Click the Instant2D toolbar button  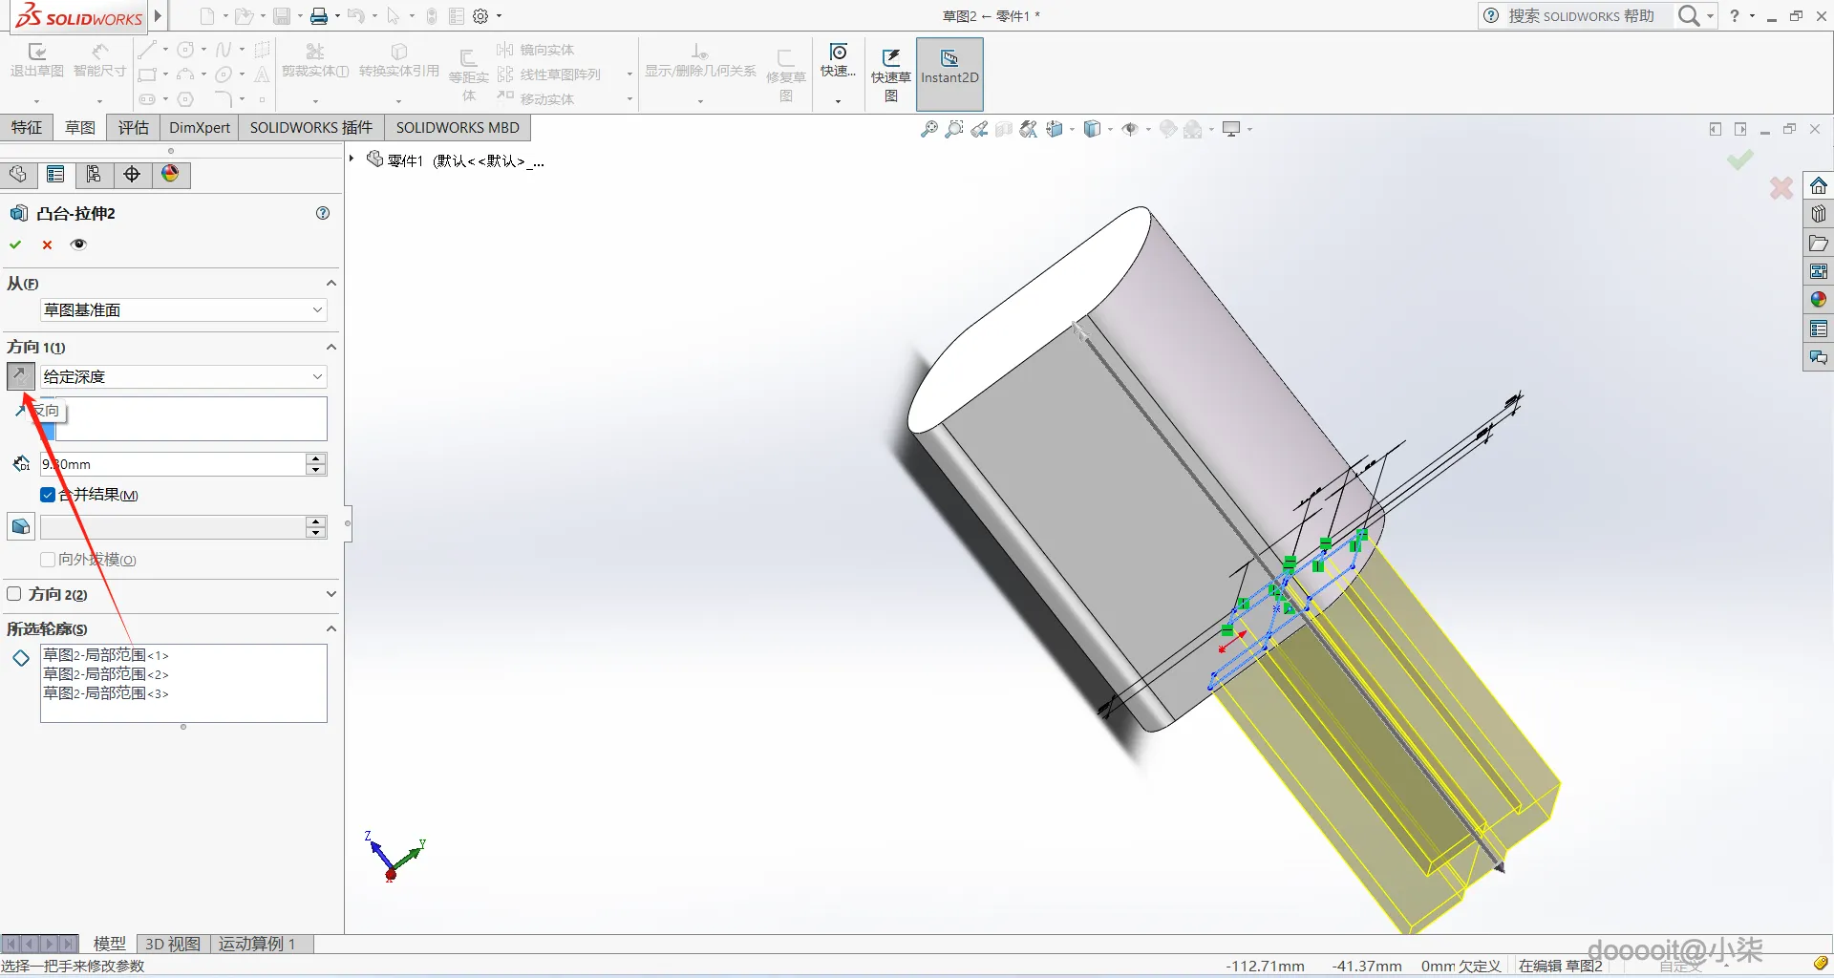[x=949, y=74]
